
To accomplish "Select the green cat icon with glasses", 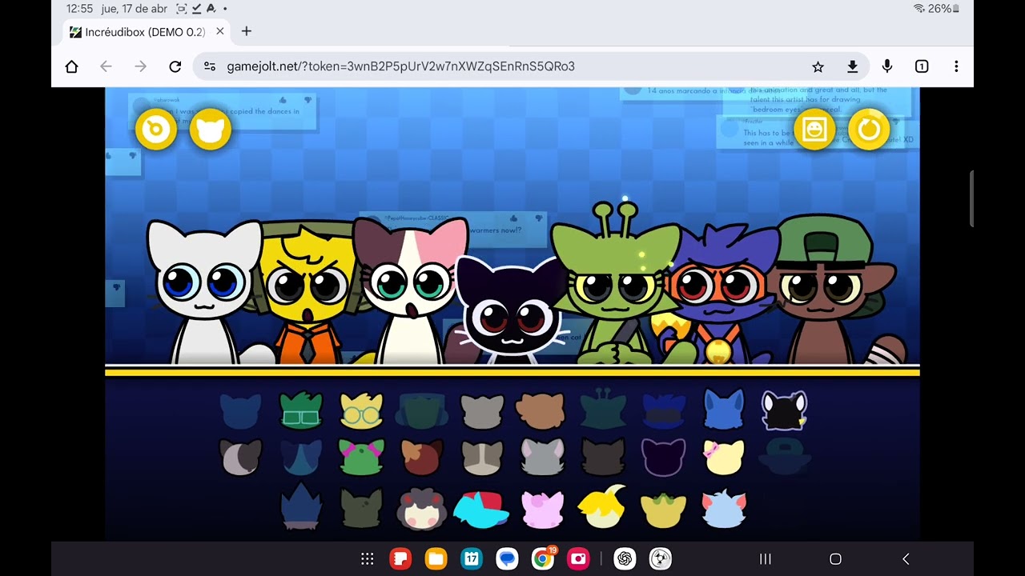I will point(301,410).
